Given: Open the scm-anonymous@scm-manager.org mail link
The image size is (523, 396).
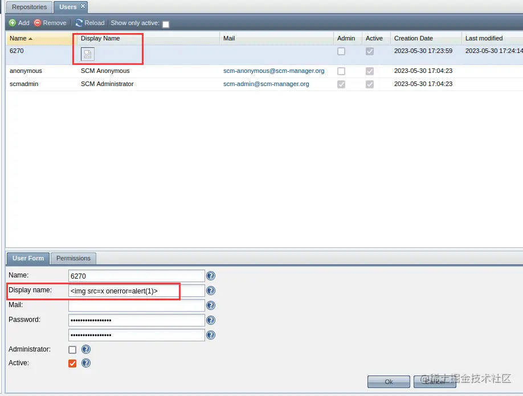Looking at the screenshot, I should tap(273, 71).
